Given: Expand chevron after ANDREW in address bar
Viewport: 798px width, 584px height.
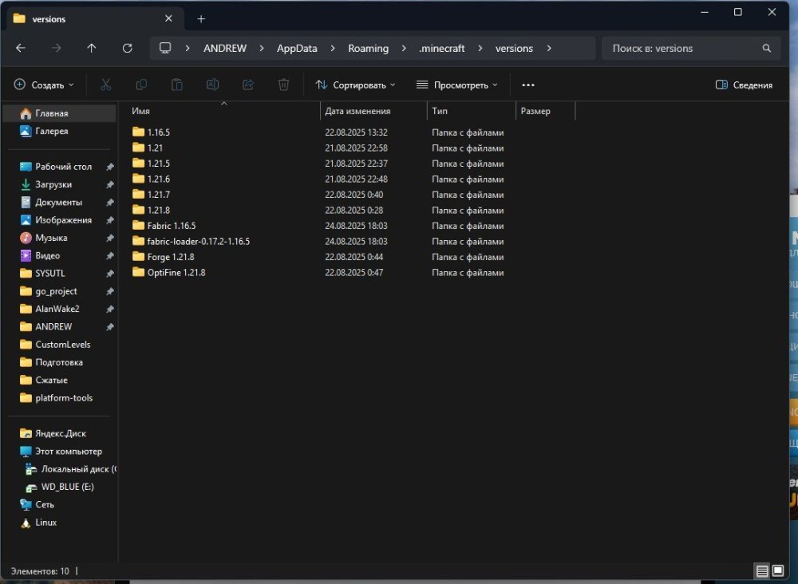Looking at the screenshot, I should (x=262, y=49).
